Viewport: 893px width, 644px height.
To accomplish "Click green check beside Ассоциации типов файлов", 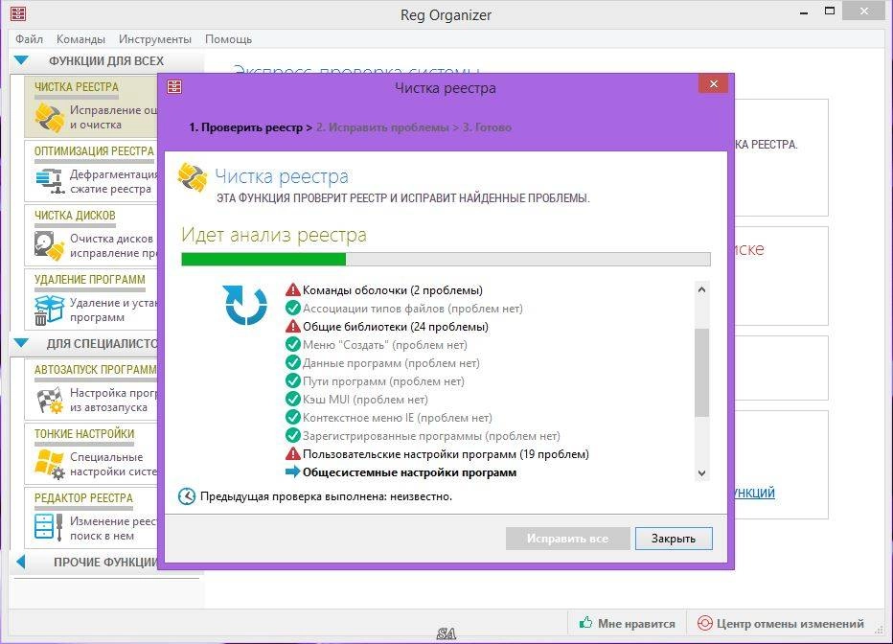I will [293, 308].
